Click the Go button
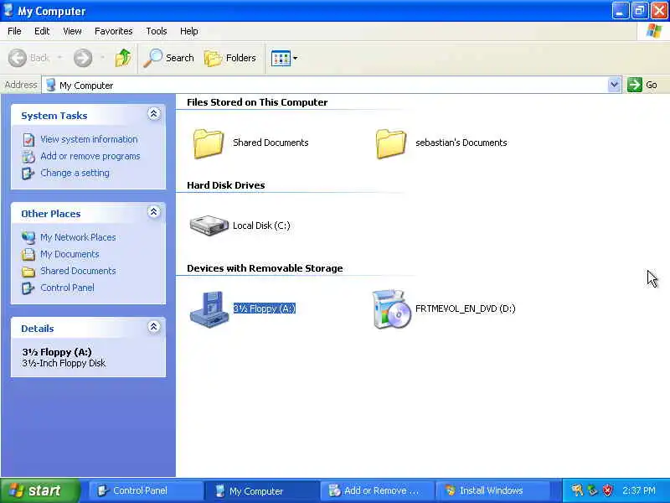 point(643,85)
